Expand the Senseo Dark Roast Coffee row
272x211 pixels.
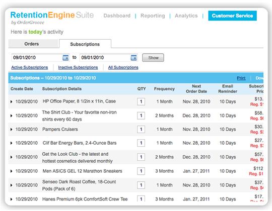11,185
